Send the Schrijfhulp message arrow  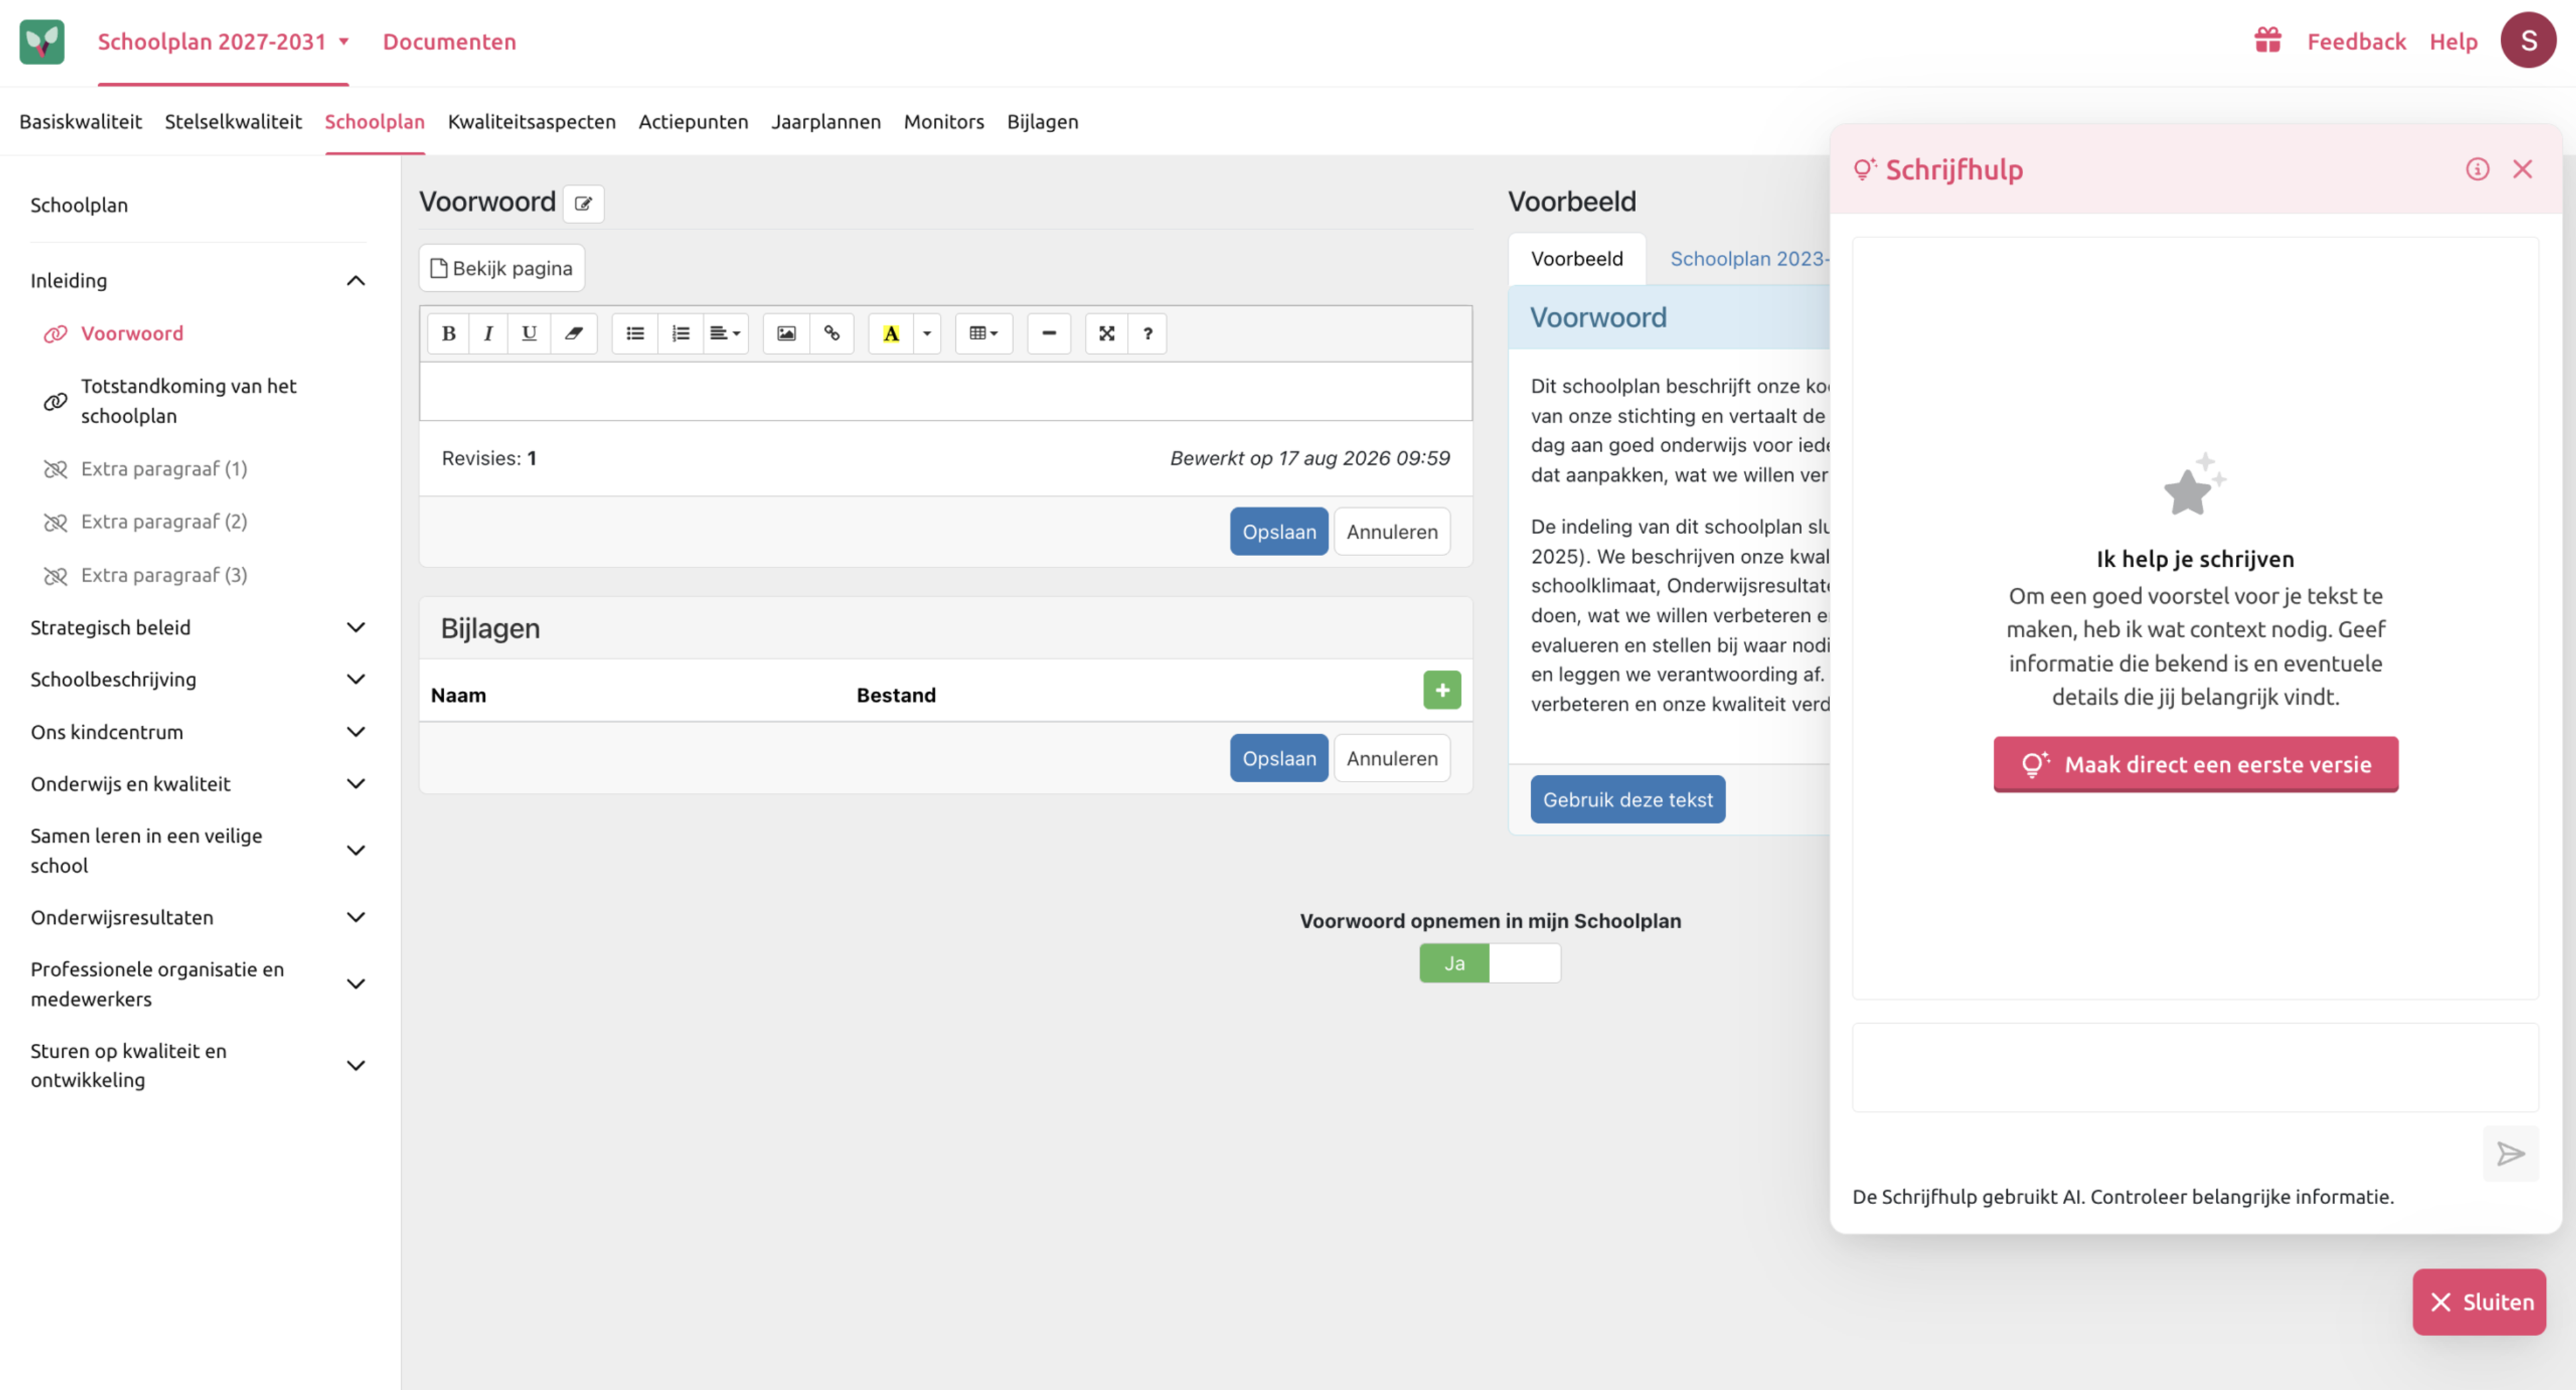tap(2510, 1154)
